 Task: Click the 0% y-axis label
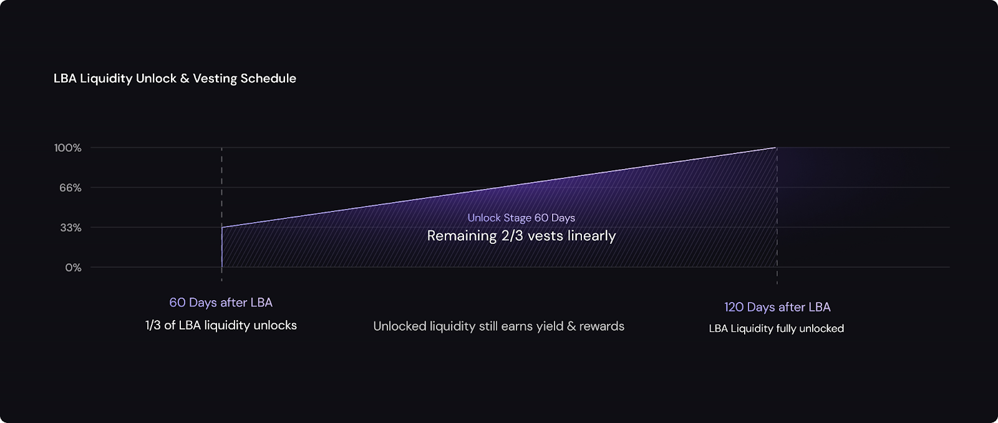tap(73, 268)
